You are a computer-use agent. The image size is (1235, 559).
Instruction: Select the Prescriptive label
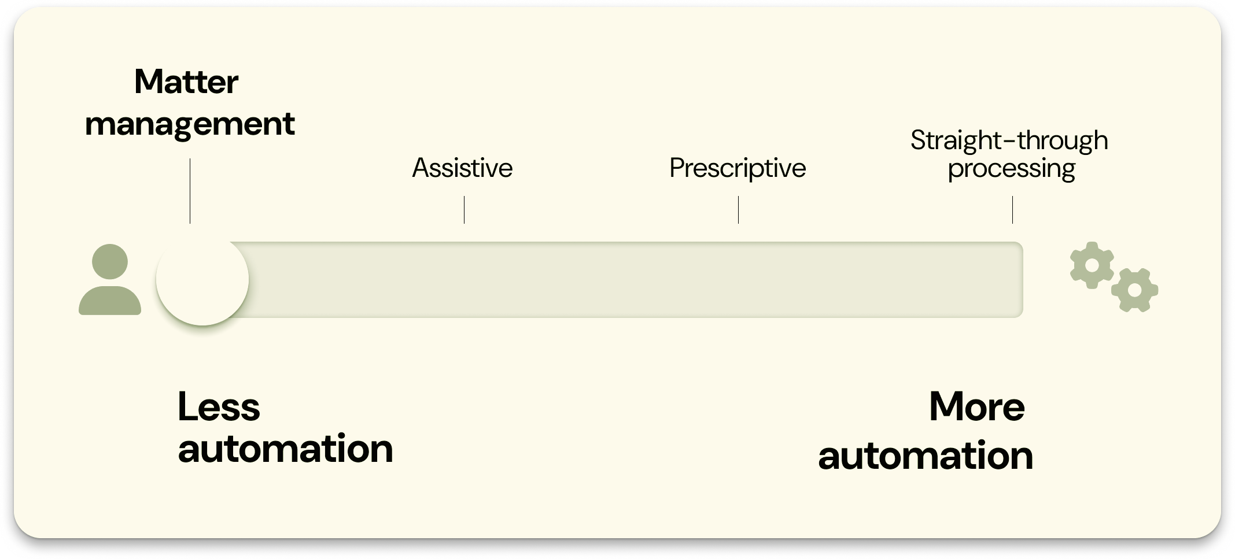point(738,168)
